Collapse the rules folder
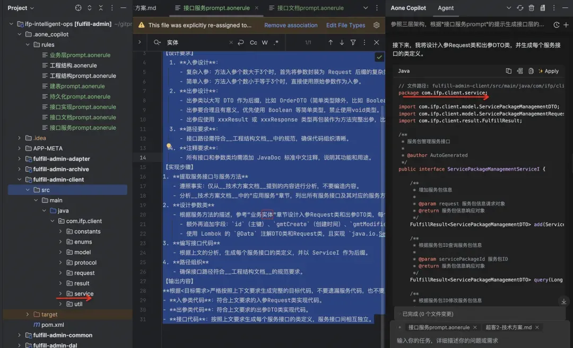This screenshot has height=348, width=573. (x=28, y=44)
